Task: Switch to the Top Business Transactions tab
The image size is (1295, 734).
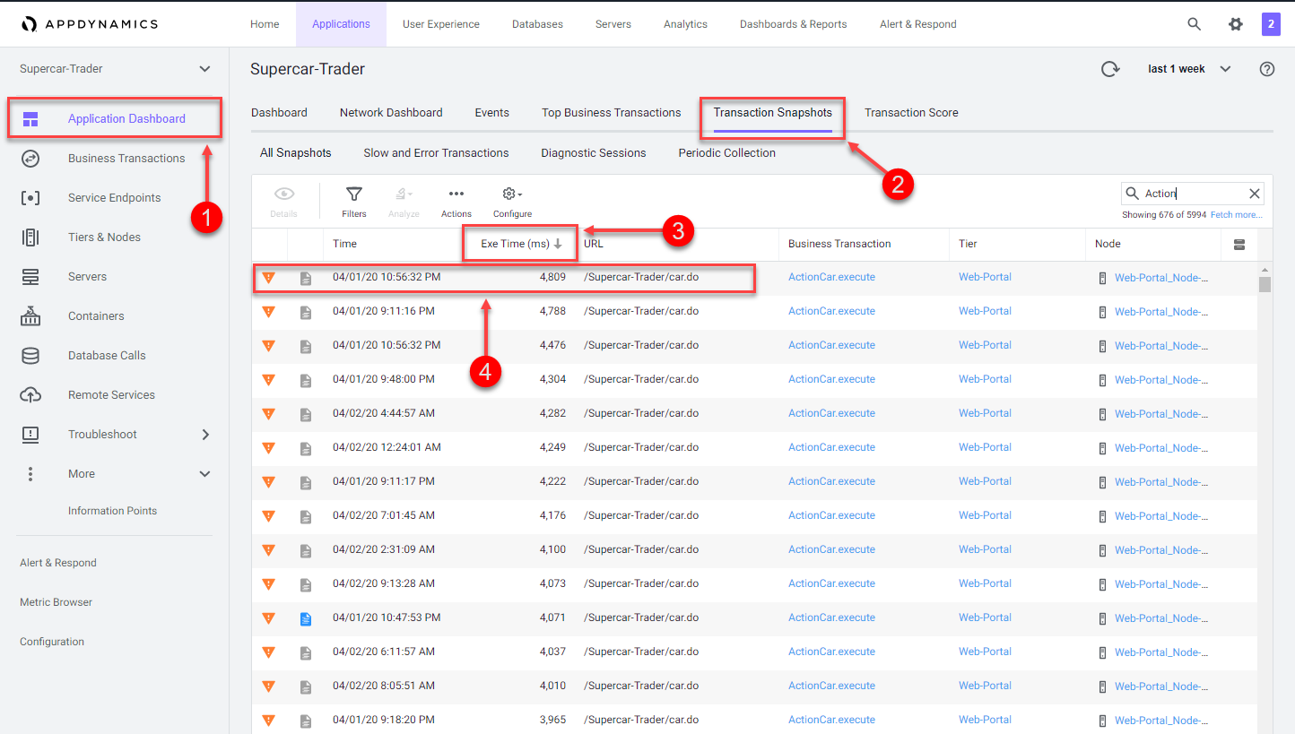Action: tap(612, 113)
